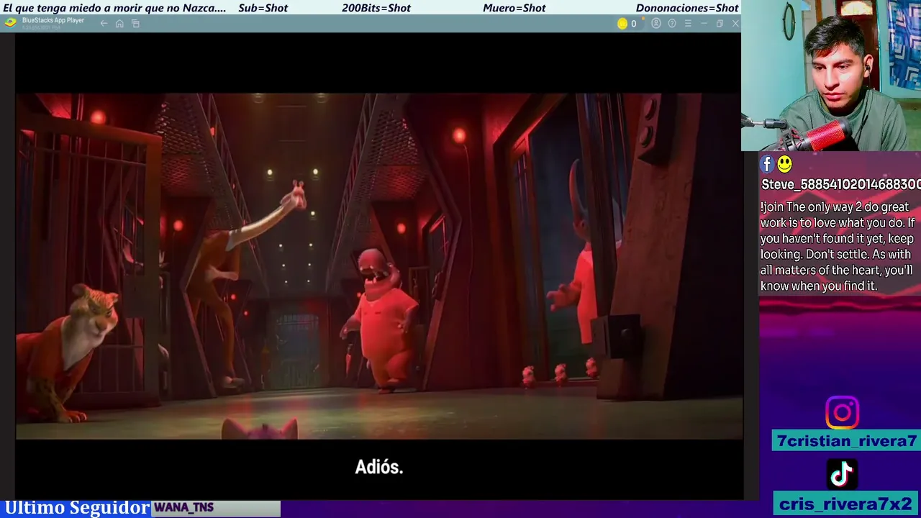
Task: Click the smiley emoji badge in chat
Action: [784, 165]
